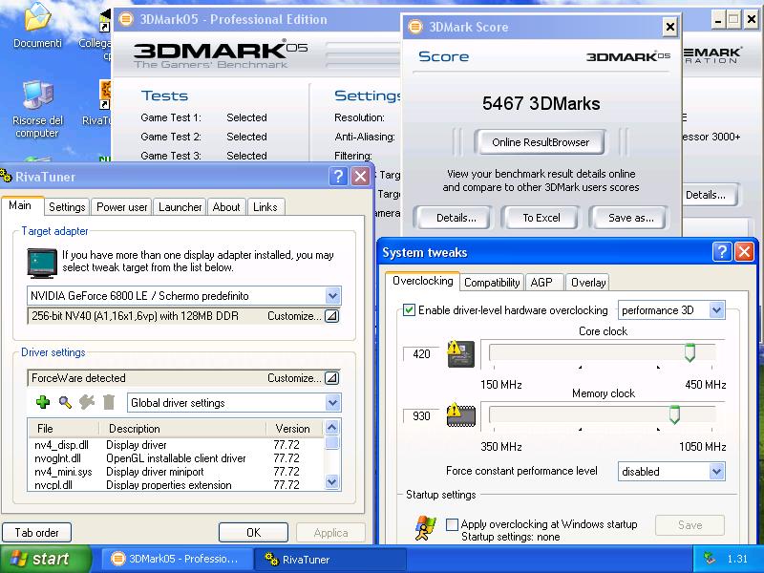Viewport: 764px width, 573px height.
Task: Click To Excel button
Action: [541, 218]
